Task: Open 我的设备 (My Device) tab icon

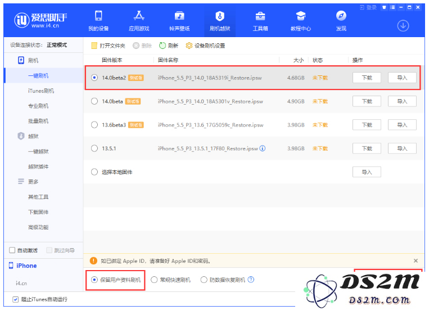Action: pos(98,16)
